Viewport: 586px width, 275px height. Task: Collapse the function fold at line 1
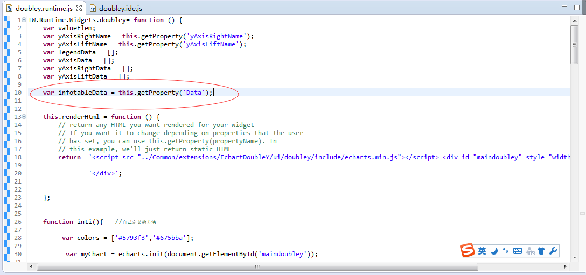click(x=24, y=20)
